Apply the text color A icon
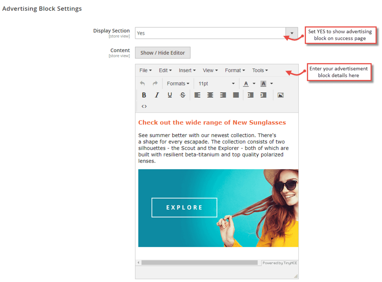Viewport: 382px width, 282px height. pyautogui.click(x=246, y=84)
